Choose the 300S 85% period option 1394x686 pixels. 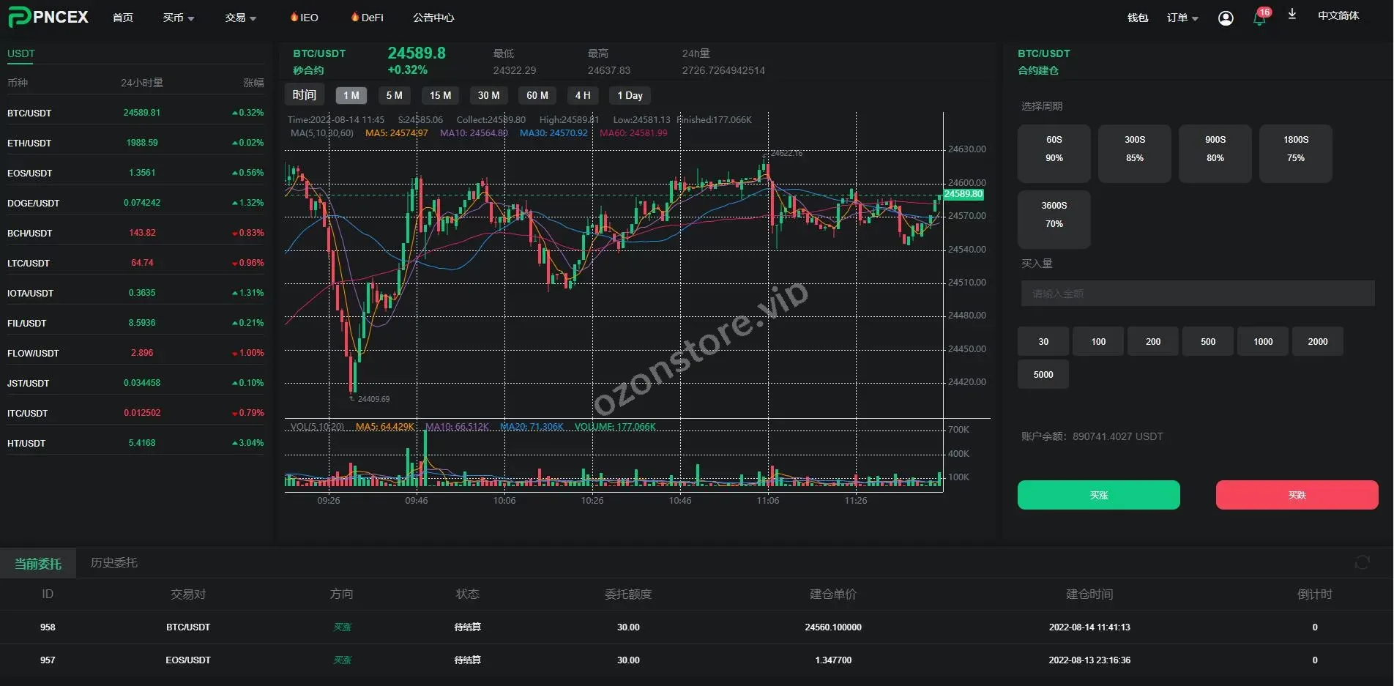click(x=1134, y=153)
